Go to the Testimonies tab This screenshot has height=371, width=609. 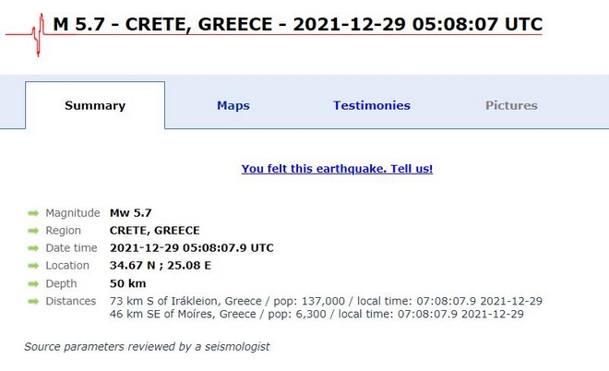tap(372, 105)
